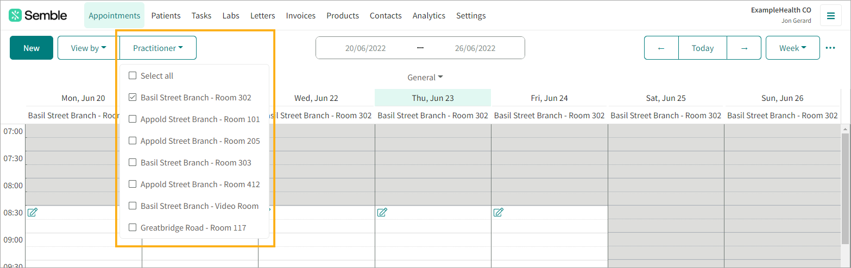Click the edit icon under Fri, Jun 24
851x268 pixels.
[x=499, y=212]
